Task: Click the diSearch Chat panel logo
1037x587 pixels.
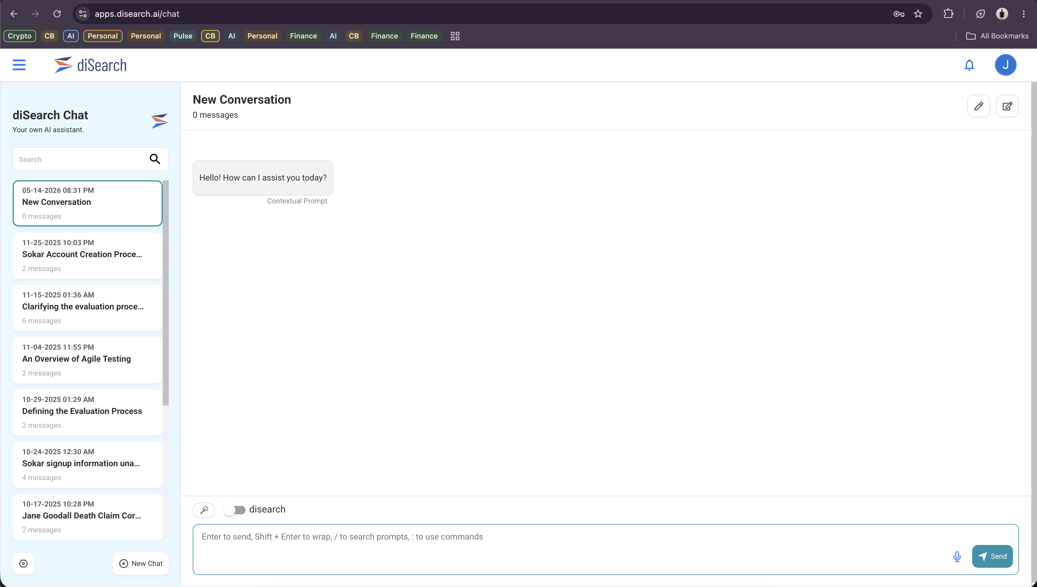Action: [159, 121]
